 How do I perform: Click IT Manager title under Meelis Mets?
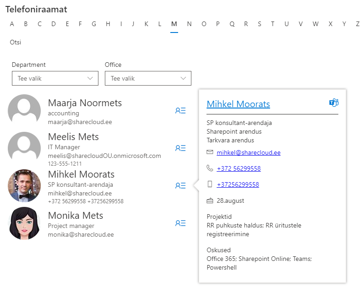click(64, 147)
